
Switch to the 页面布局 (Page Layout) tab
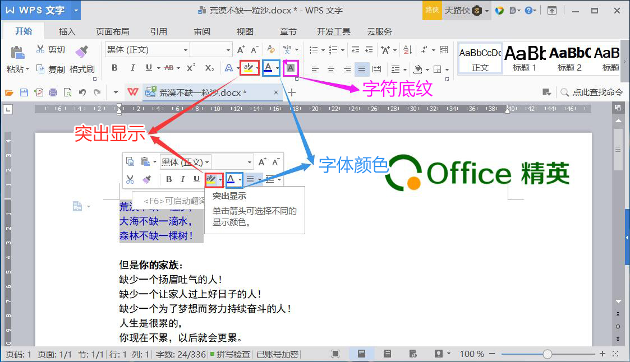click(x=113, y=32)
